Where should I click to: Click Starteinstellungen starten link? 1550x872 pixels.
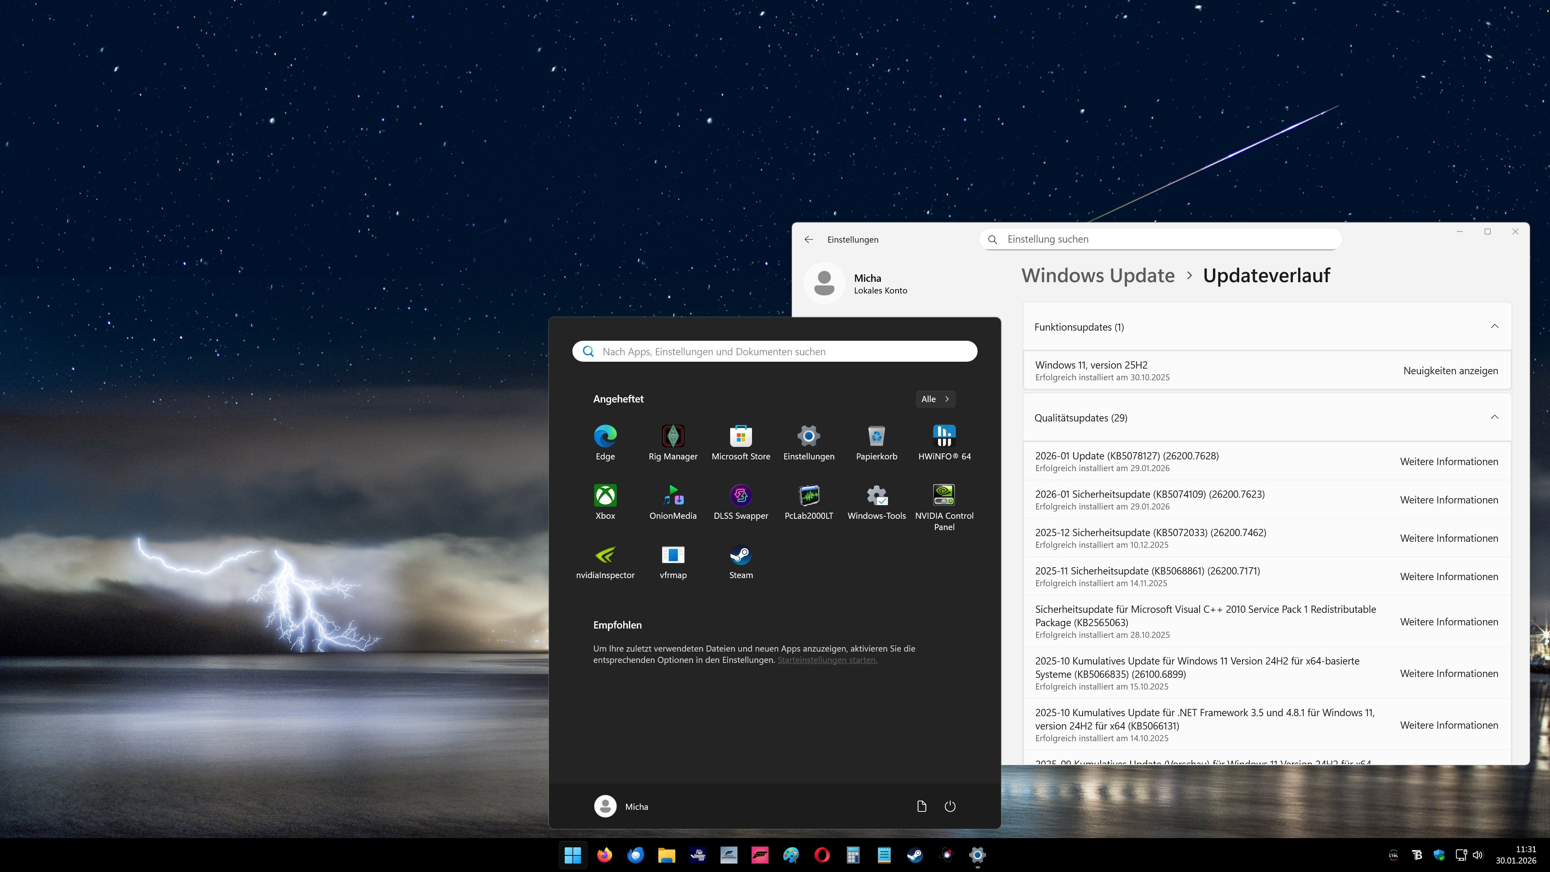click(827, 660)
